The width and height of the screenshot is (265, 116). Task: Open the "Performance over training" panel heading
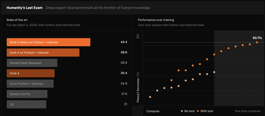pyautogui.click(x=156, y=20)
